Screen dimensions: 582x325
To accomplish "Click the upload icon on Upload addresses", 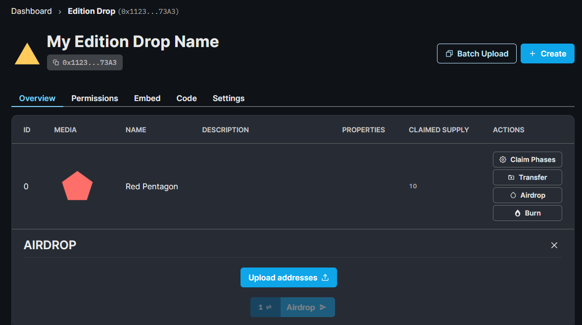I will 326,277.
